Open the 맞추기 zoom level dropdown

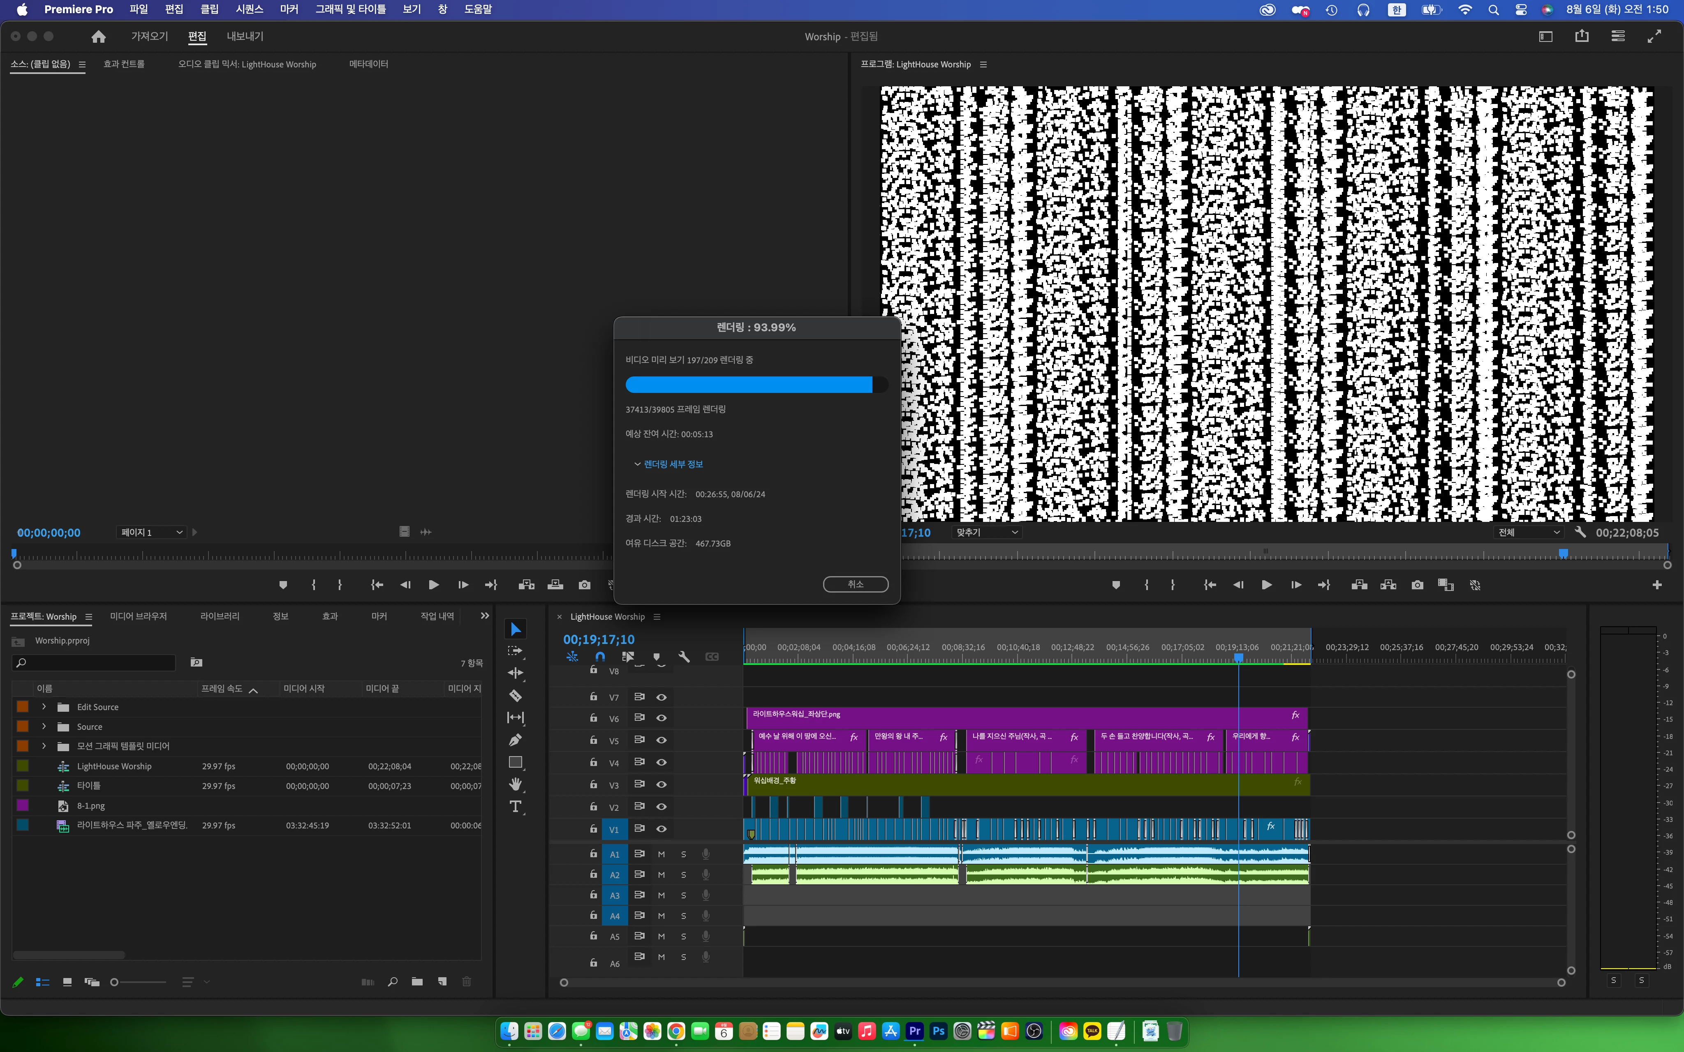coord(986,532)
